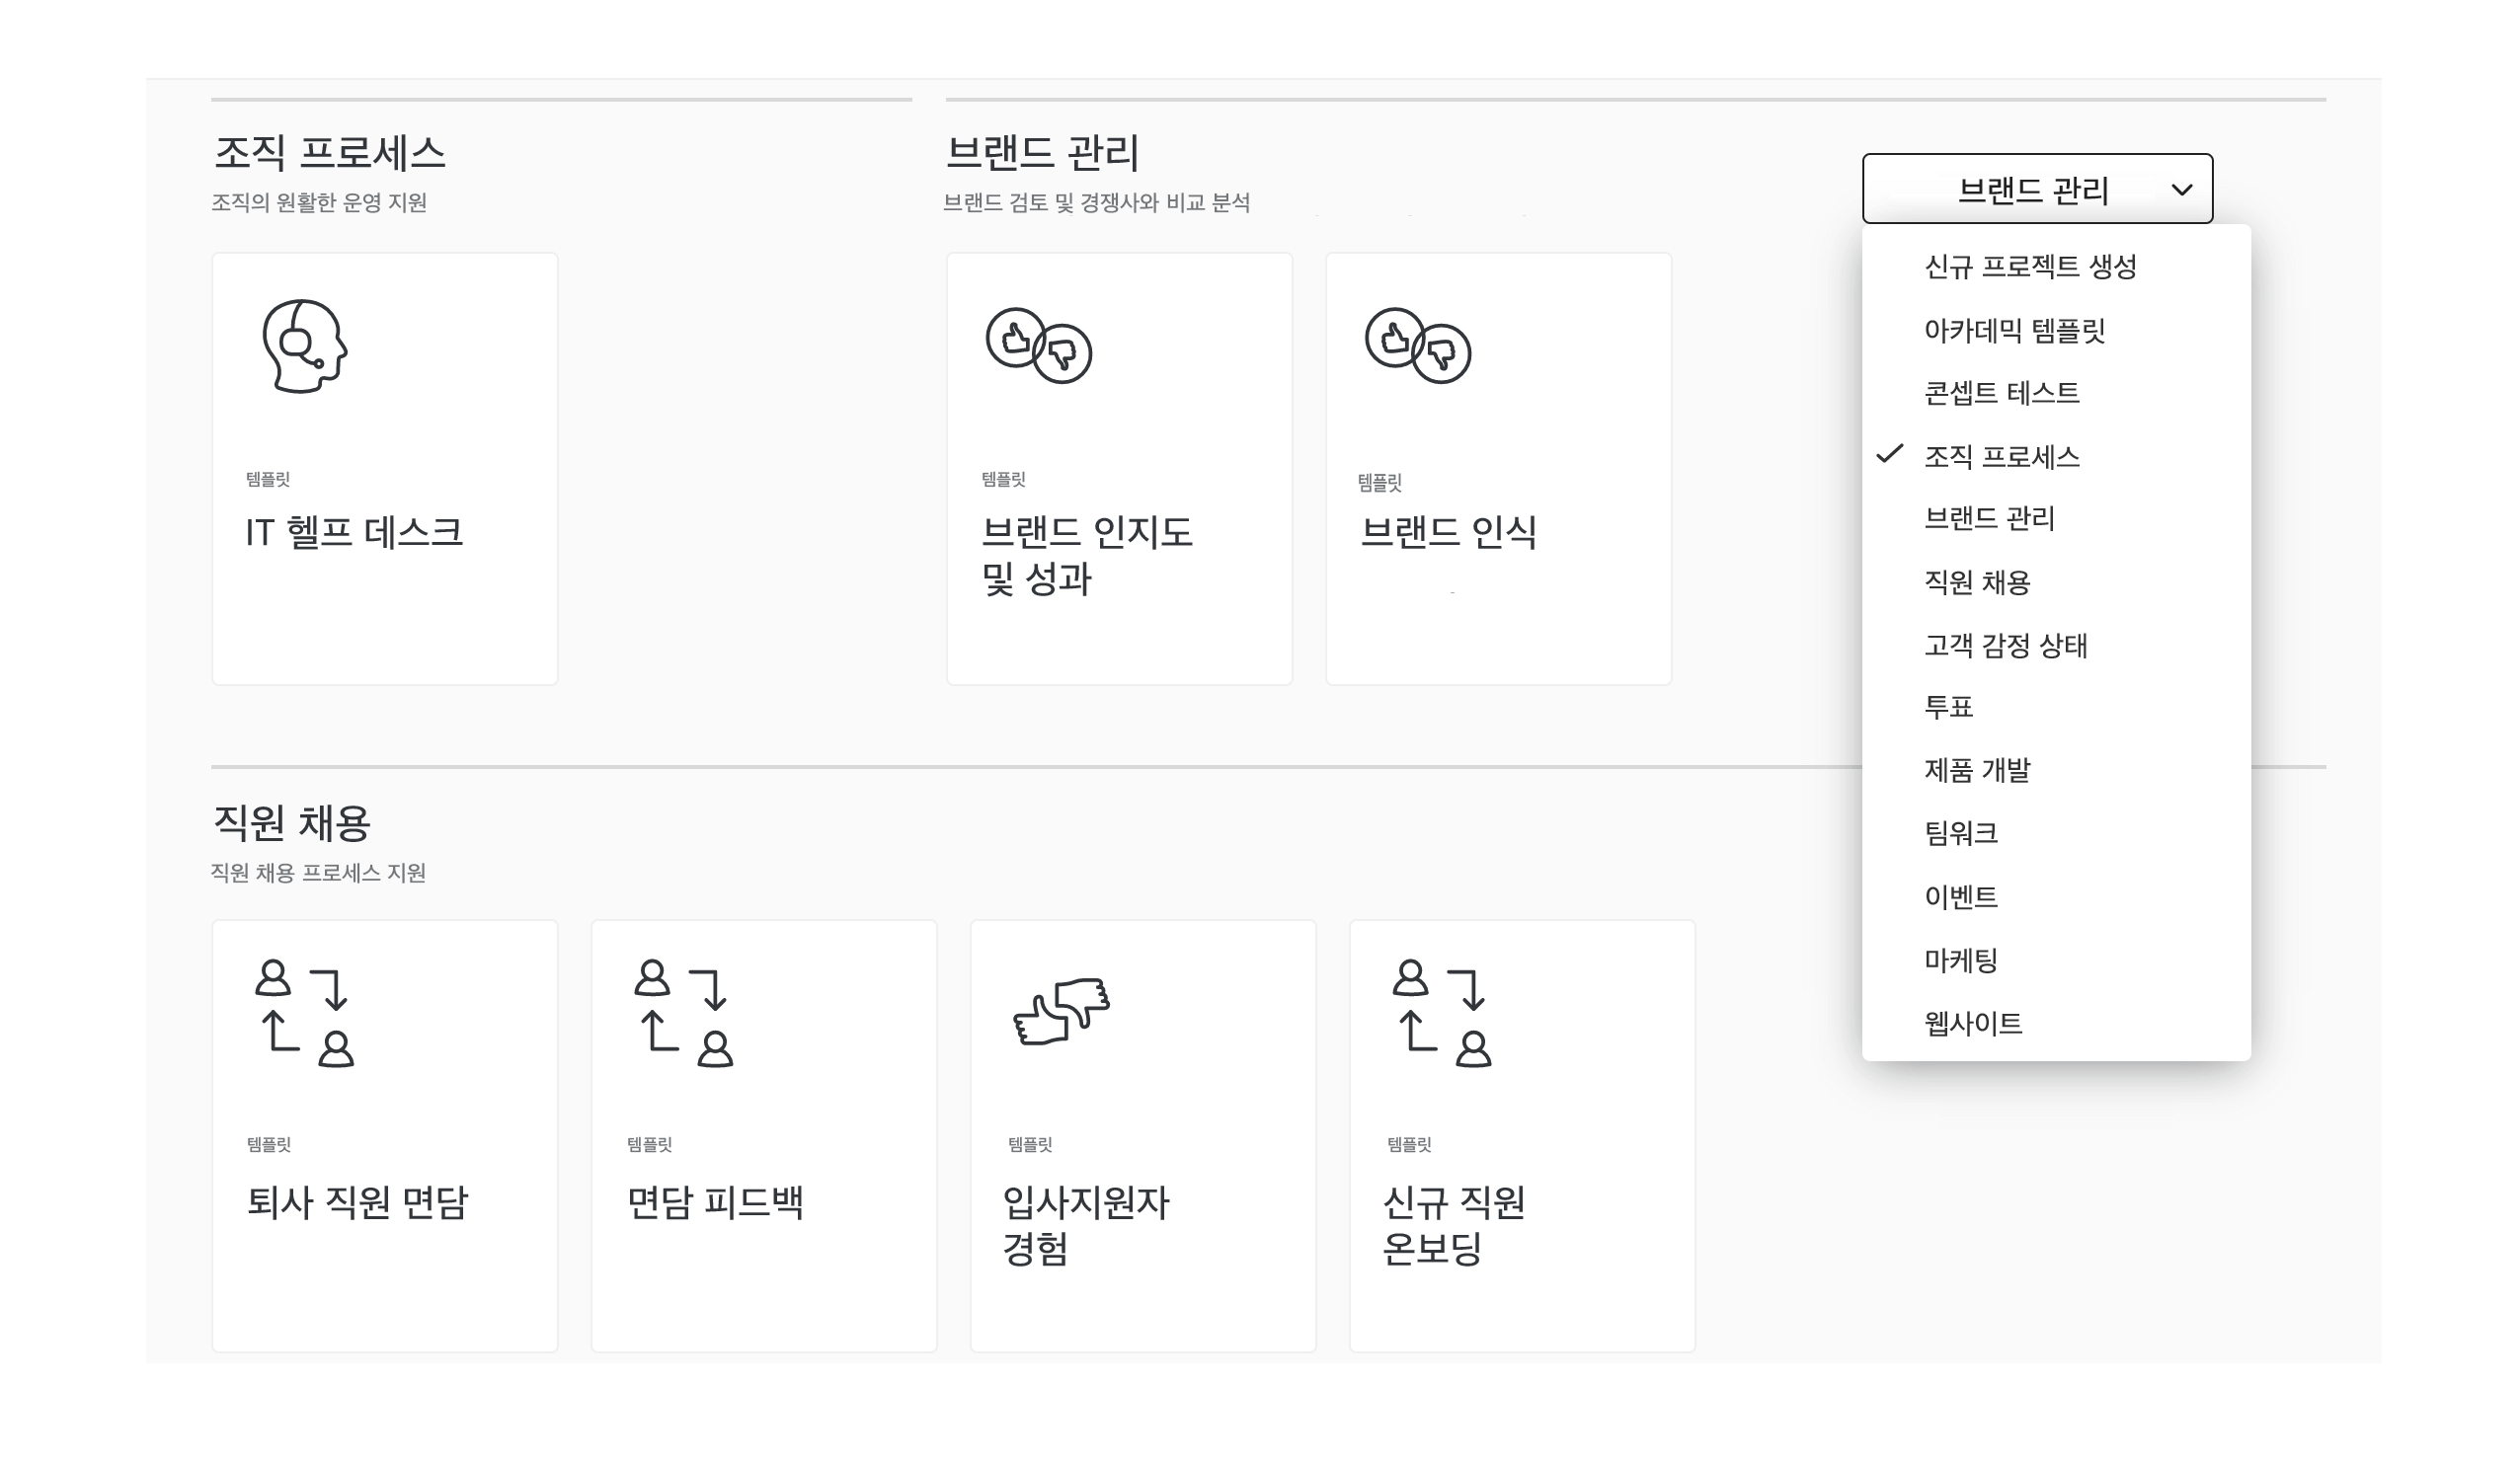Click the dropdown chevron arrow

2182,190
